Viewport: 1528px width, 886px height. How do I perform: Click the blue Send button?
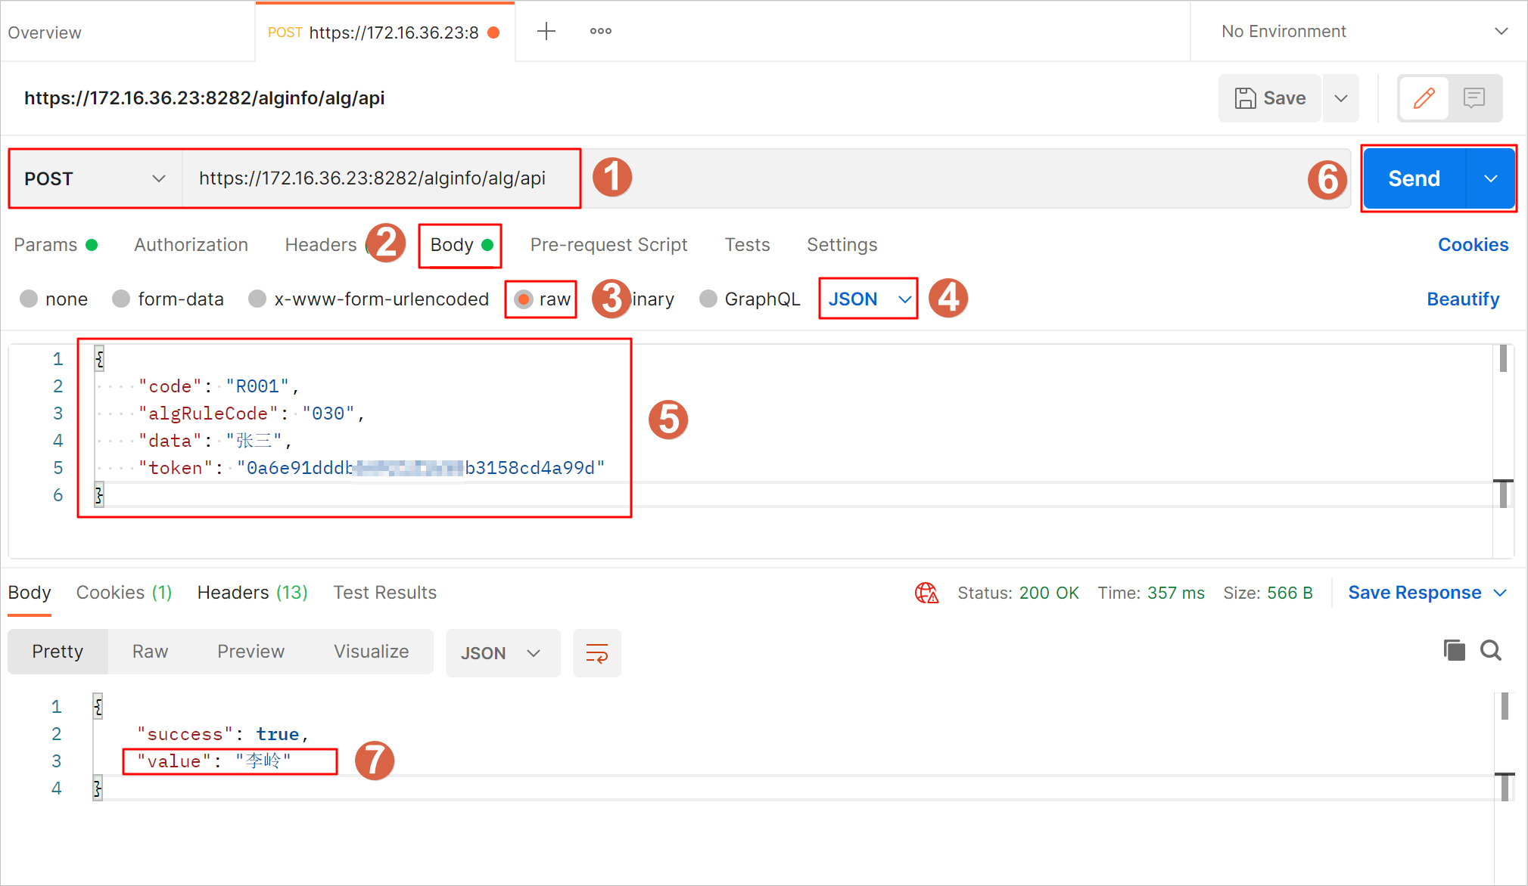click(1414, 178)
